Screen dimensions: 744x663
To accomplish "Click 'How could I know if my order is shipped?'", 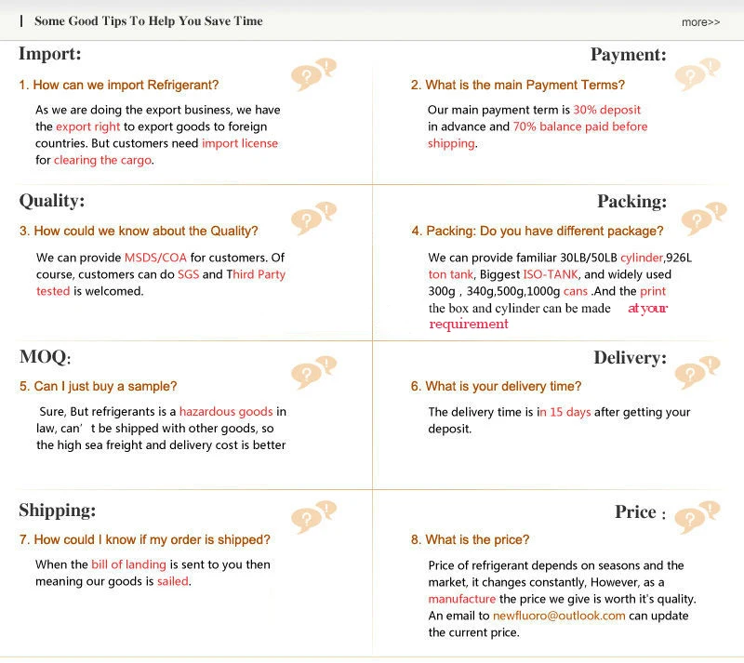I will [x=144, y=539].
